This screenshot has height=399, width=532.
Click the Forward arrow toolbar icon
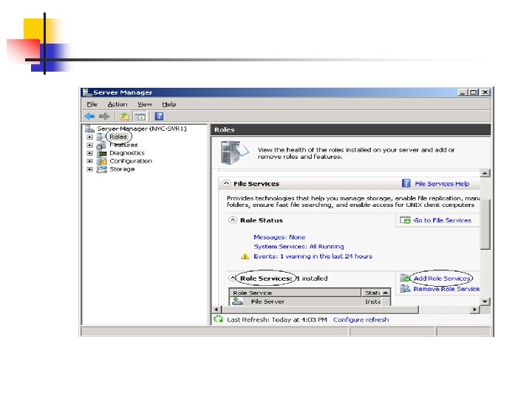(104, 117)
